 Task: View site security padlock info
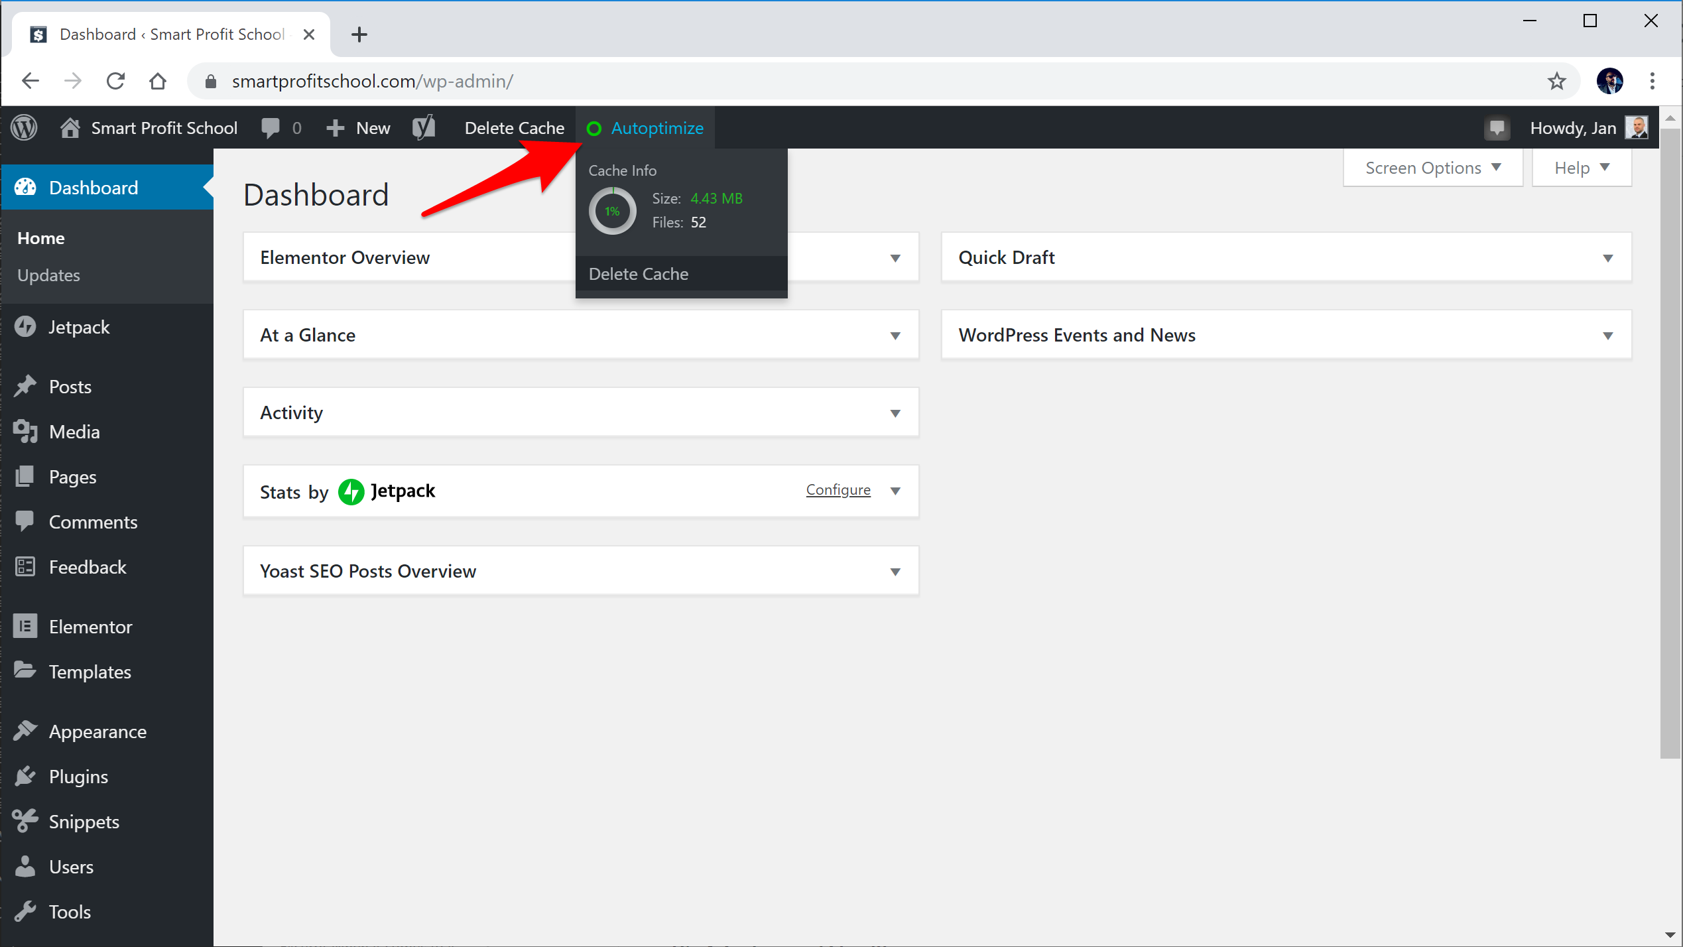(211, 81)
